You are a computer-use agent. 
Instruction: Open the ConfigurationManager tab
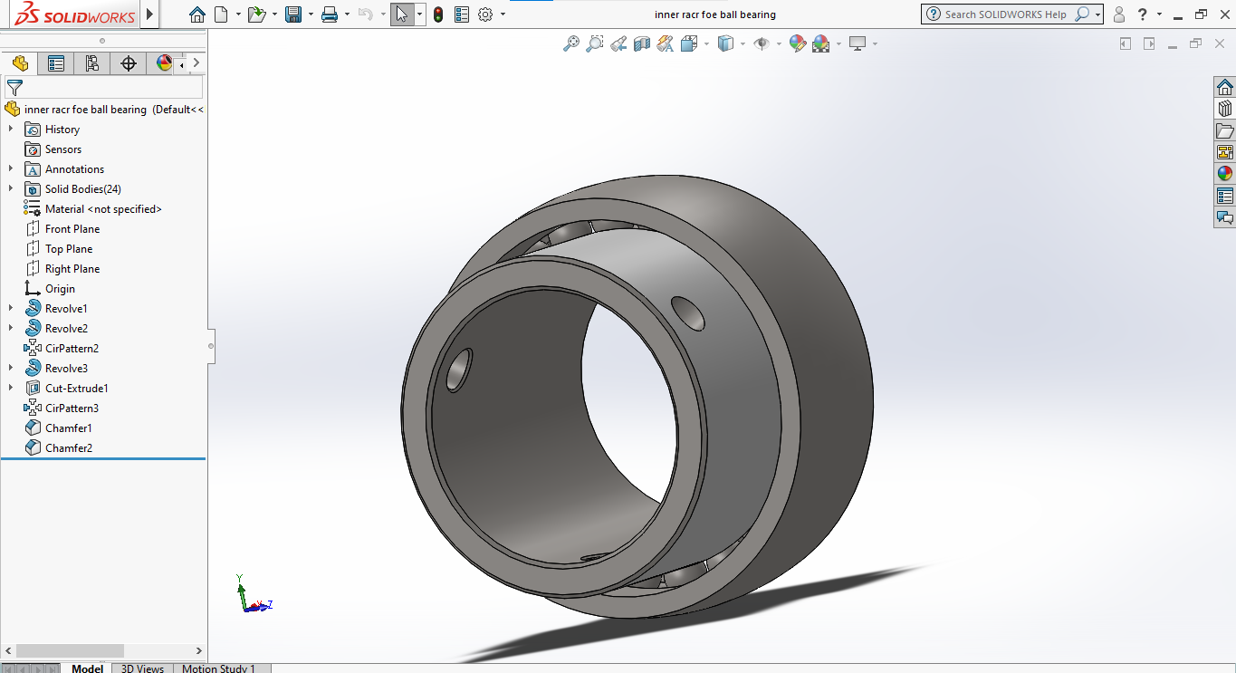[x=91, y=63]
